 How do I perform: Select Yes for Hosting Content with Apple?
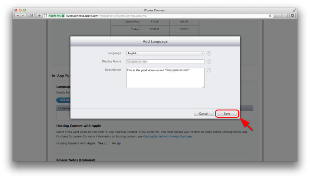pos(106,143)
